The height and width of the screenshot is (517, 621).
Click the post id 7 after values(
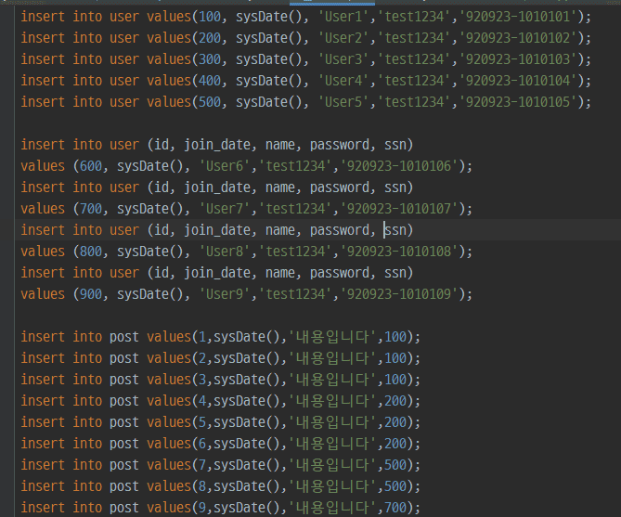point(202,466)
